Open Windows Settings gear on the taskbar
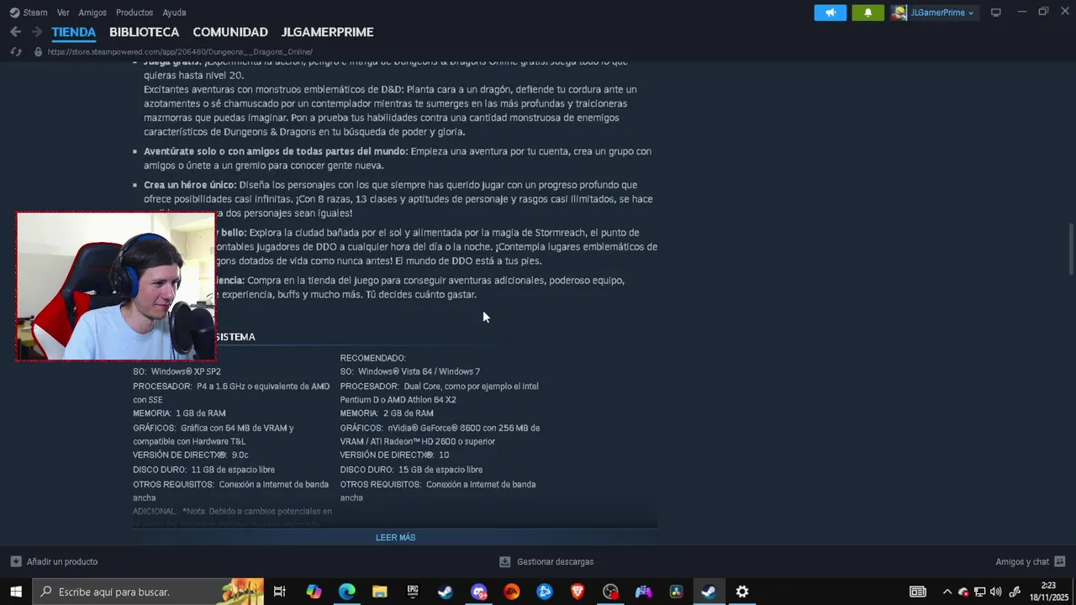This screenshot has height=605, width=1076. pyautogui.click(x=742, y=592)
